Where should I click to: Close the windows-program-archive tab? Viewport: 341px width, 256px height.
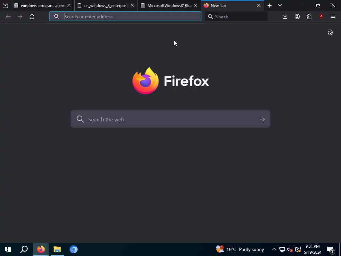pos(69,5)
